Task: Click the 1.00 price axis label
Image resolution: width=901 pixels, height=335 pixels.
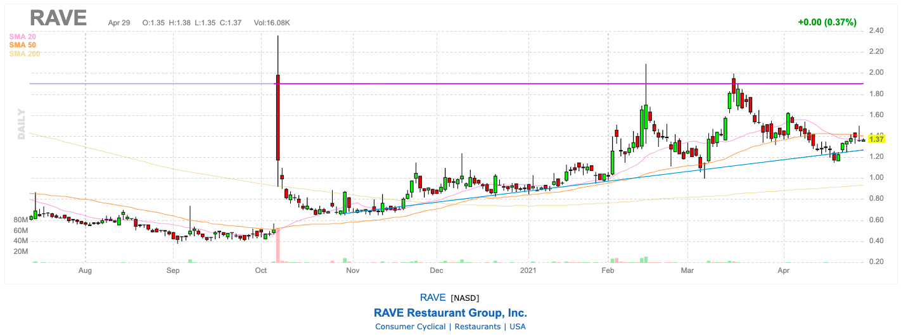Action: [x=877, y=178]
